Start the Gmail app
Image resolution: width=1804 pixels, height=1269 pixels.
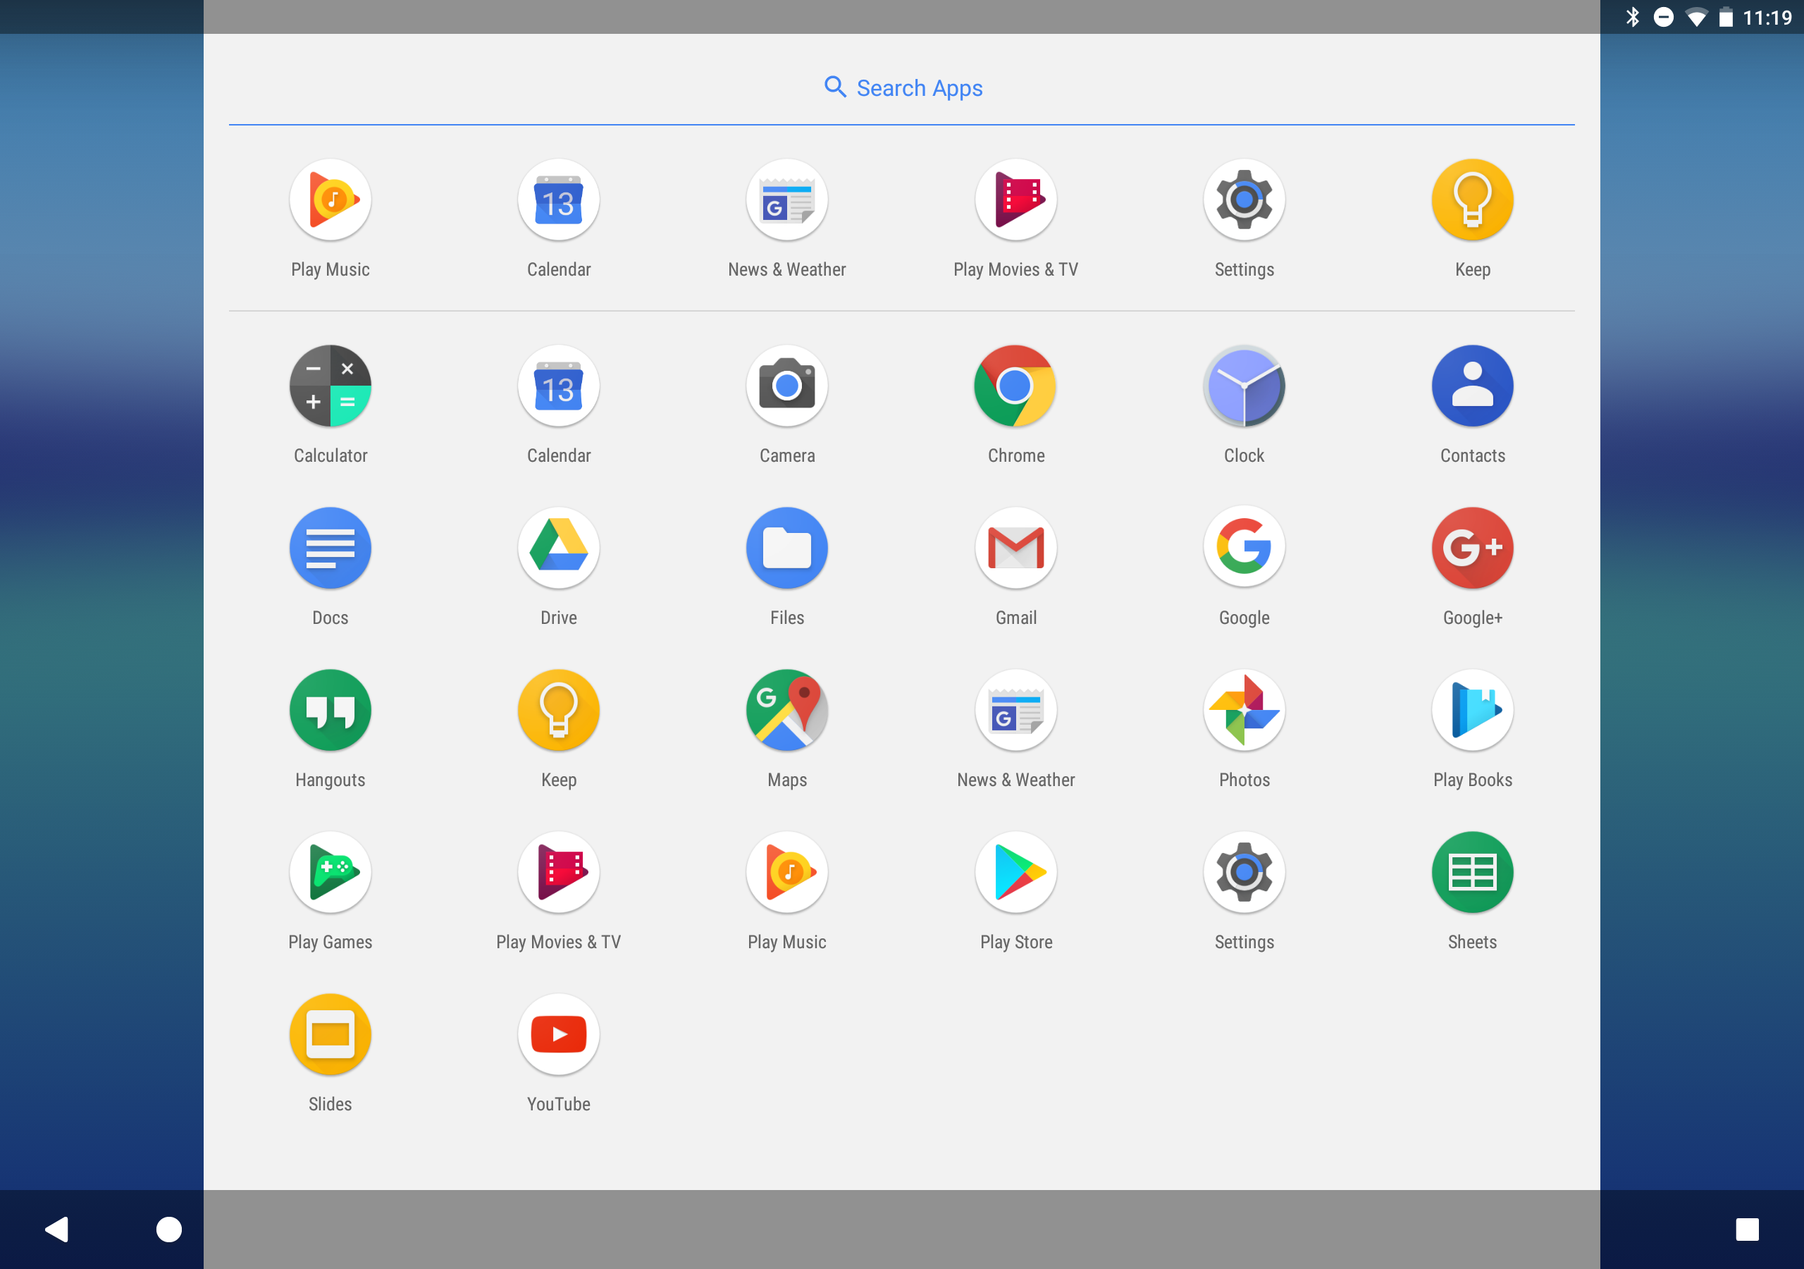pos(1015,548)
